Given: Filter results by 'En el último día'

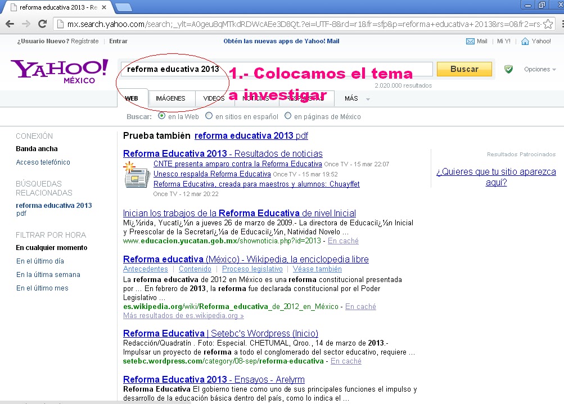Looking at the screenshot, I should pos(40,261).
